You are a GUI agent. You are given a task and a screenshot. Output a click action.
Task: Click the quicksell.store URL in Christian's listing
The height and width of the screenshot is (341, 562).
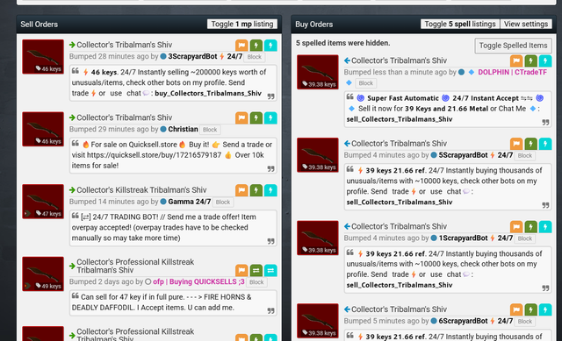coord(155,155)
